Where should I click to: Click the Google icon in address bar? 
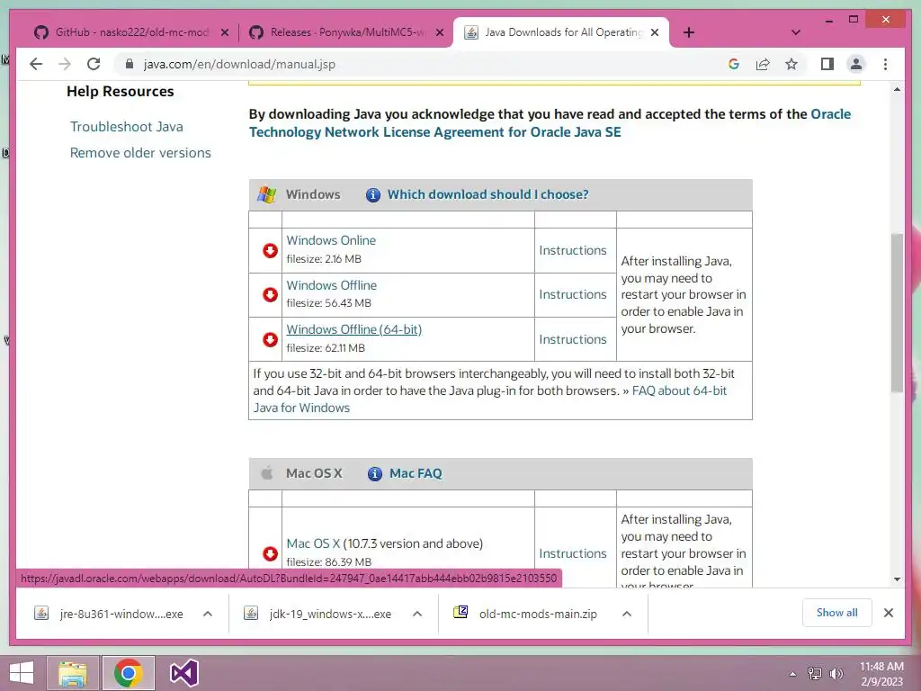tap(734, 64)
